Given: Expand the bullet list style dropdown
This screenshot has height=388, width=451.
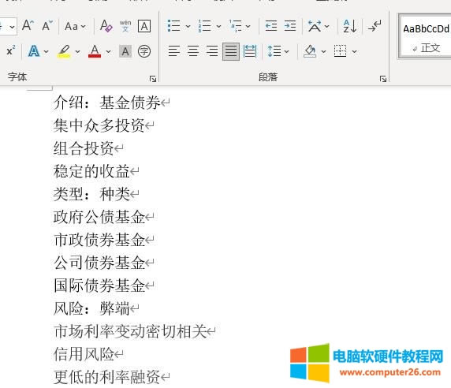Looking at the screenshot, I should [188, 27].
